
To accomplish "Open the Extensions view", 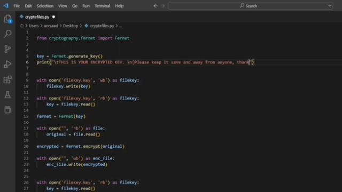I will (7, 79).
